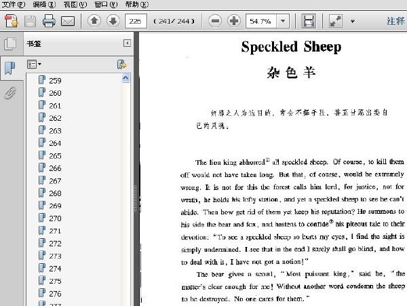Open the zoom level dropdown arrow
Image resolution: width=407 pixels, height=306 pixels.
coord(283,21)
